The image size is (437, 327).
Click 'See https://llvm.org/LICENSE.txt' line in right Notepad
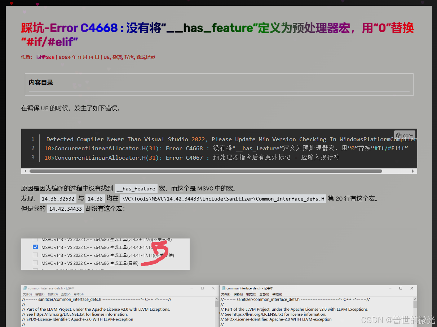273,314
